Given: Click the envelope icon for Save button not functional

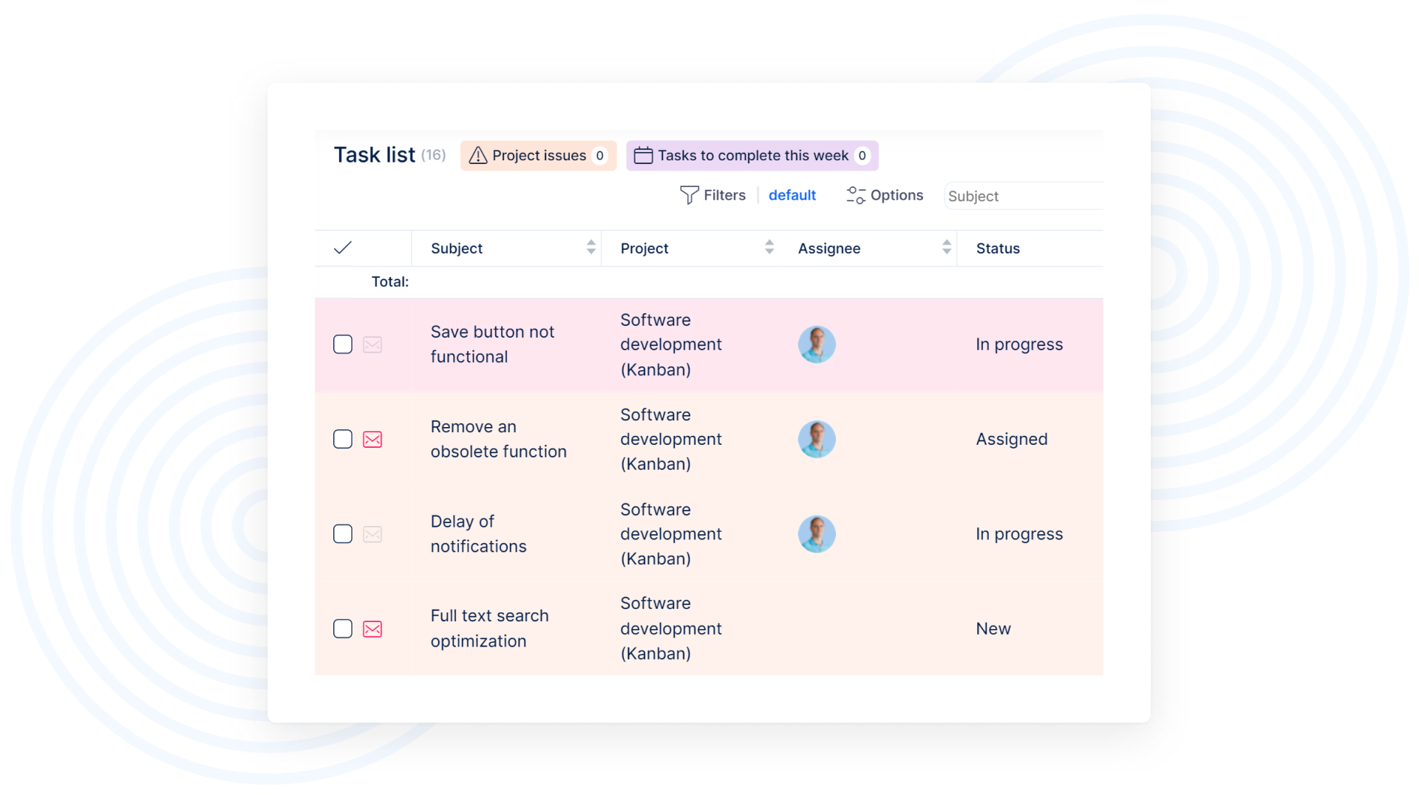Looking at the screenshot, I should tap(372, 345).
